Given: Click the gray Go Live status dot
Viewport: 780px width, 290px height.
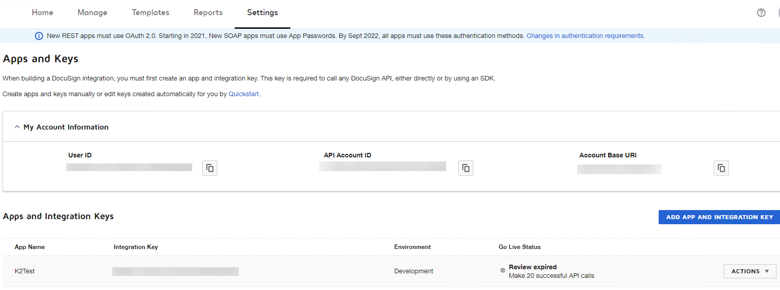Looking at the screenshot, I should tap(502, 270).
